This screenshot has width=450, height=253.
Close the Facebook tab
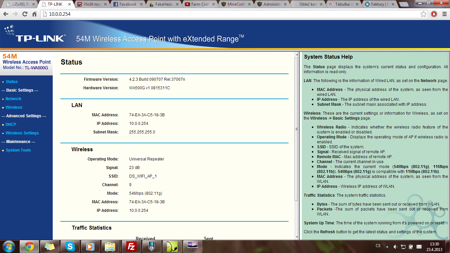tap(141, 4)
